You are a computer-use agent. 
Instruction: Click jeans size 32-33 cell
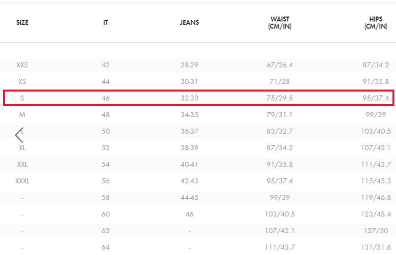(189, 98)
